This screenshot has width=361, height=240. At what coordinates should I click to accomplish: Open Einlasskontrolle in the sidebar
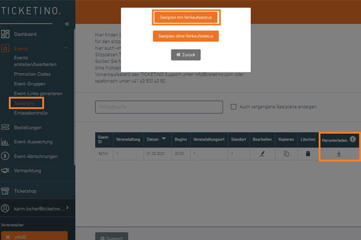click(30, 113)
